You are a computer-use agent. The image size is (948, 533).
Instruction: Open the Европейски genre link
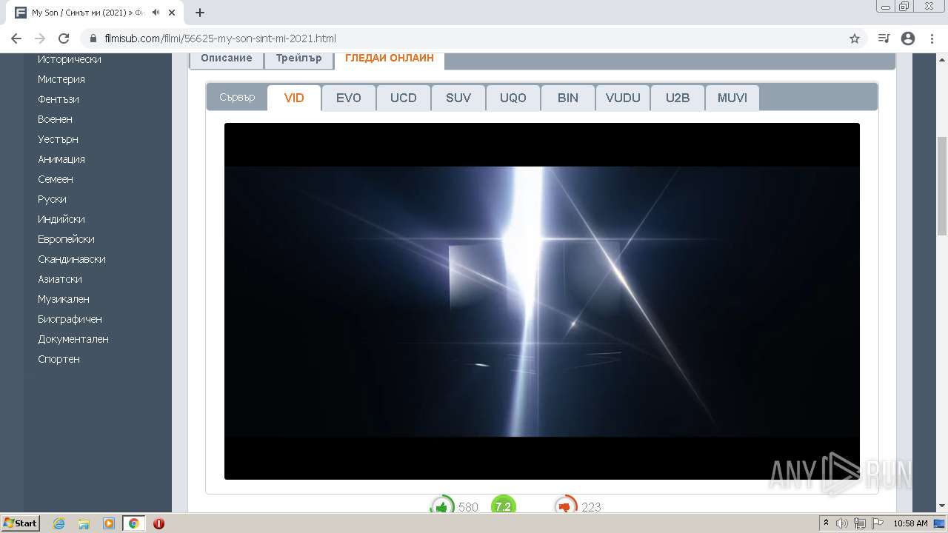click(66, 239)
